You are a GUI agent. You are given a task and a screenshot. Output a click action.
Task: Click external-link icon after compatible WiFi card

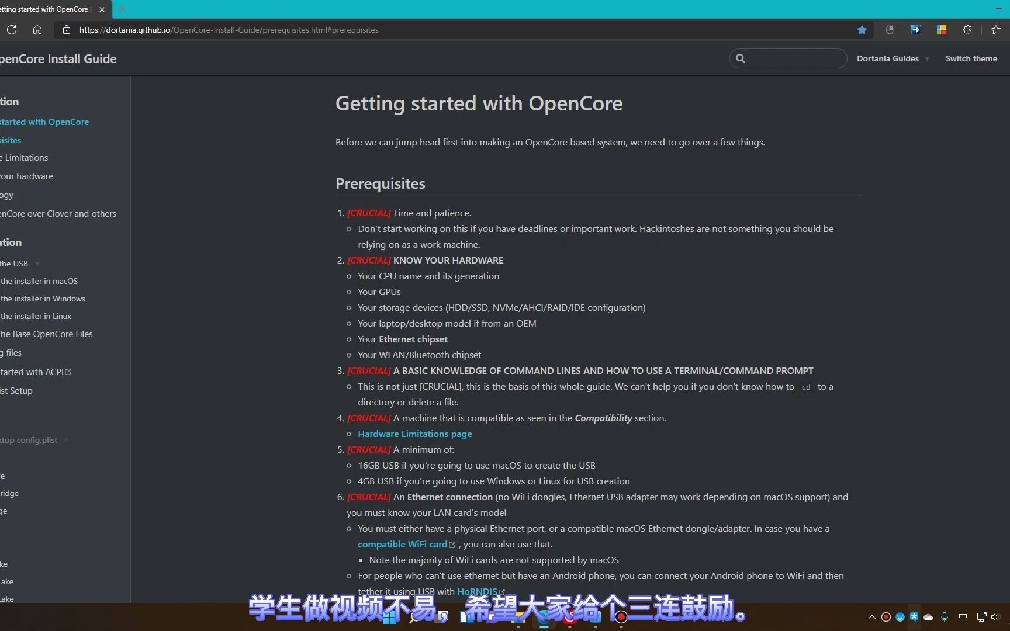point(452,545)
